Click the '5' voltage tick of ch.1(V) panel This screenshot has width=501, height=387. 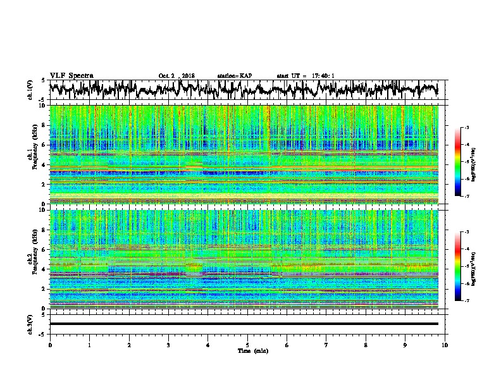point(43,80)
